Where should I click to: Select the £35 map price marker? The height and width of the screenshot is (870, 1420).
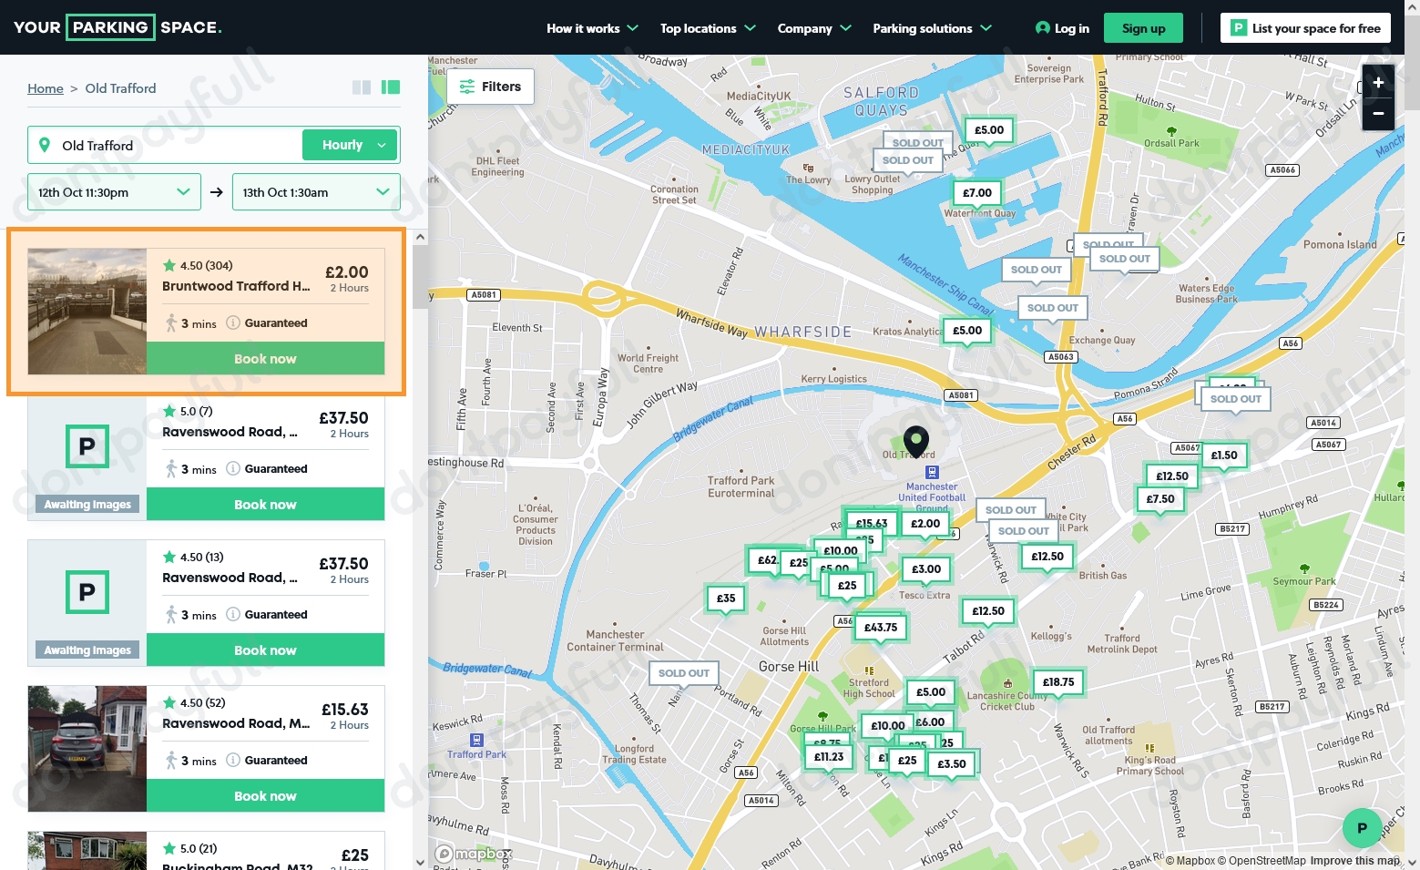point(726,599)
